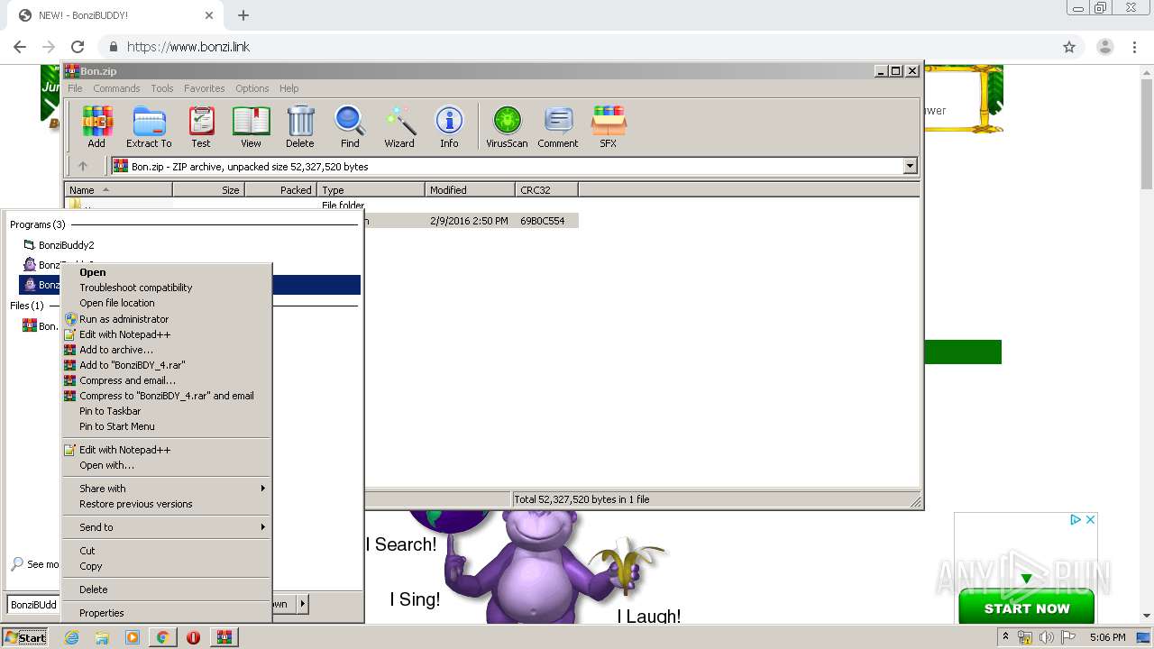The width and height of the screenshot is (1154, 649).
Task: Click the BonziBuddy2 program result
Action: tap(190, 245)
